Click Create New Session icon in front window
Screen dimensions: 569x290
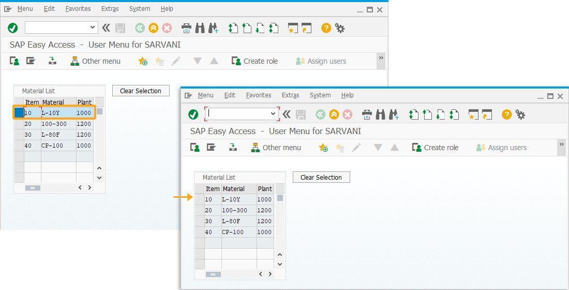point(473,115)
